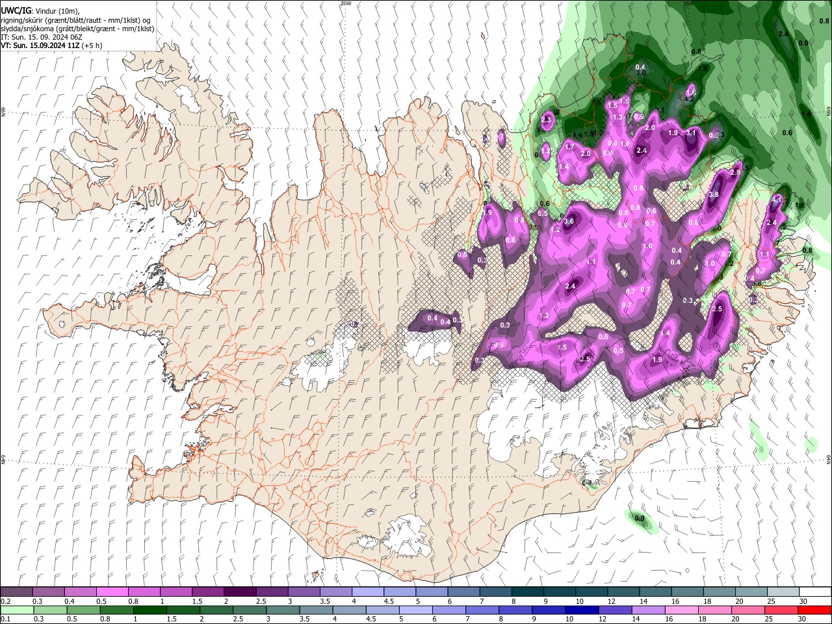Click the 15W longitude label at the top
The width and height of the screenshot is (832, 624).
pyautogui.click(x=689, y=3)
